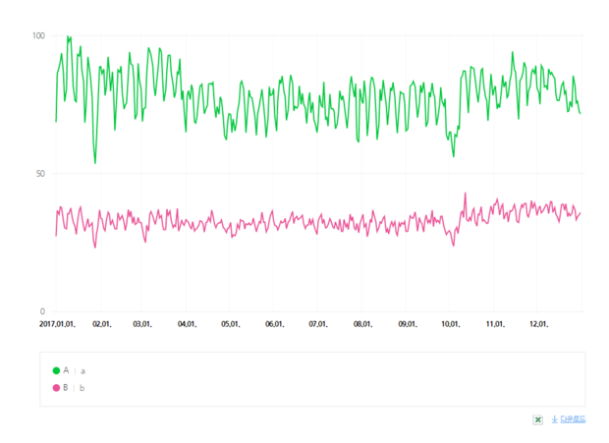Click the download arrow icon beside 다운로드
The image size is (609, 443).
[555, 419]
